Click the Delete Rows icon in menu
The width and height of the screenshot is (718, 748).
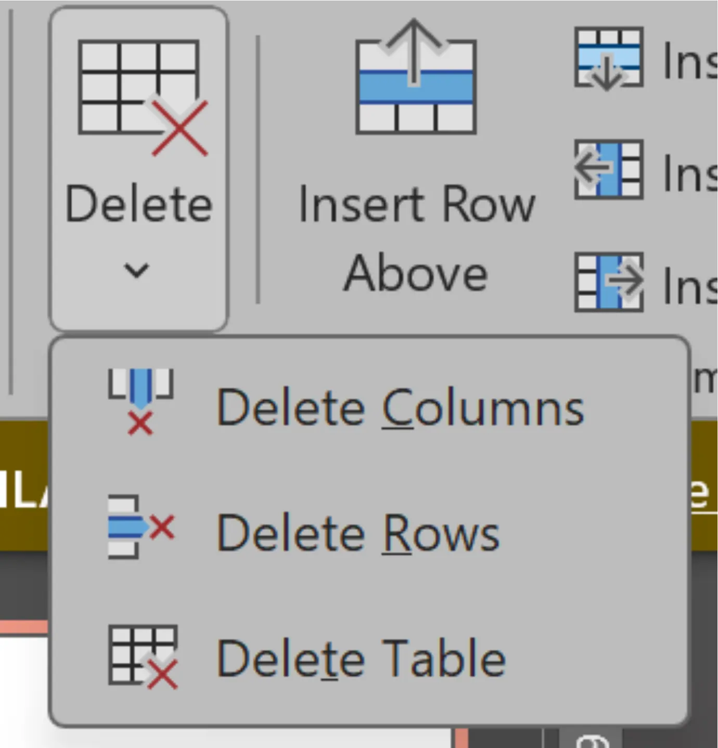(x=140, y=527)
